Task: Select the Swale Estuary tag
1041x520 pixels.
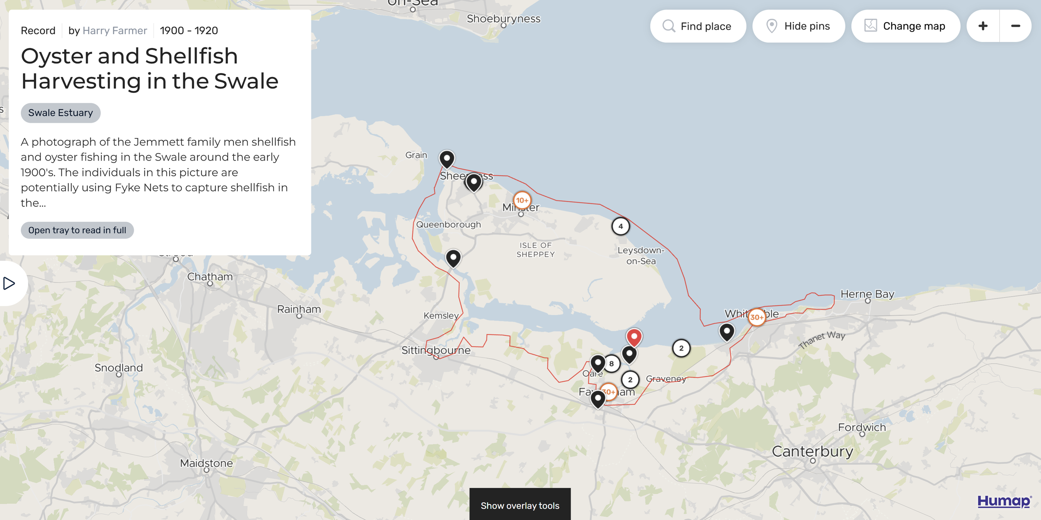Action: coord(60,113)
